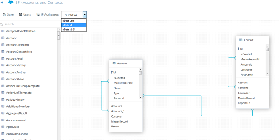The height and width of the screenshot is (140, 279).
Task: Click table icon beside AggregateResult
Action: pyautogui.click(x=3, y=113)
